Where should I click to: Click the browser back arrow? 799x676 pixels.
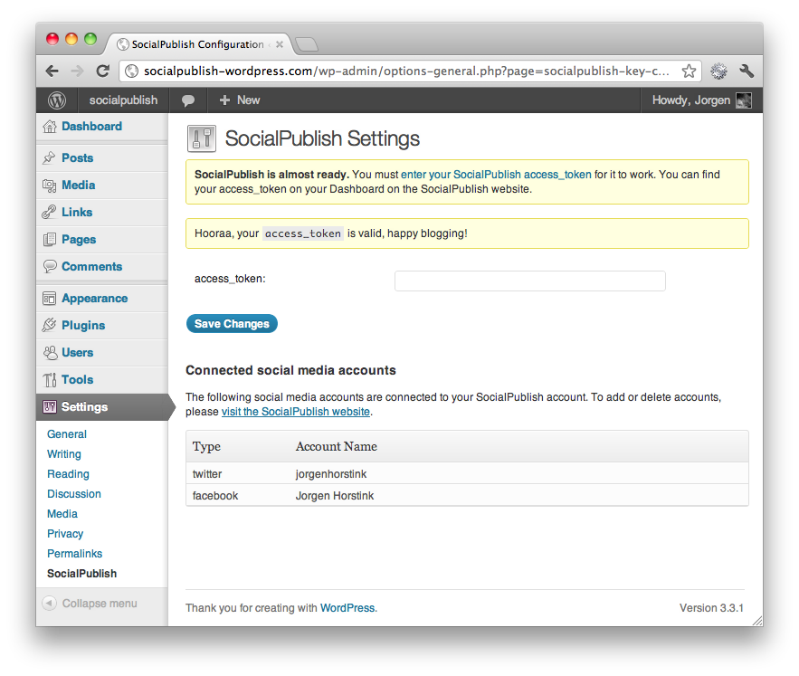tap(52, 71)
